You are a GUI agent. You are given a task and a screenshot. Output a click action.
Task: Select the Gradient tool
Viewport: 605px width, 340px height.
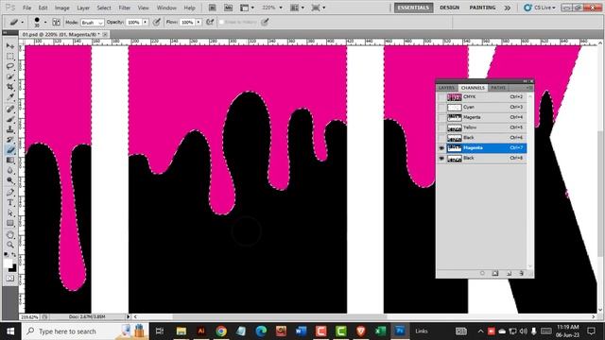(10, 160)
